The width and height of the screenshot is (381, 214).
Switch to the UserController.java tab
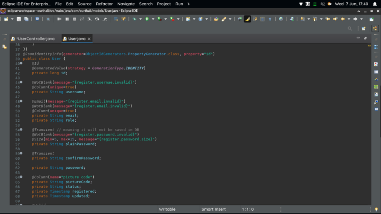pos(35,38)
